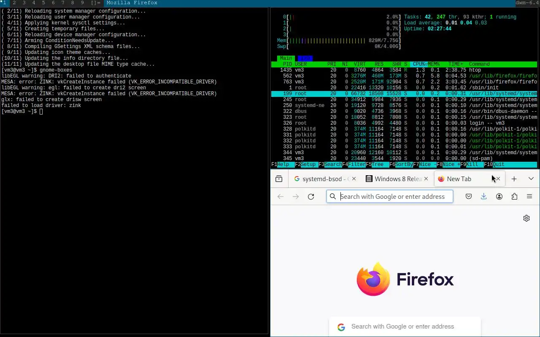
Task: Open the Firefox hamburger application menu
Action: coord(529,196)
